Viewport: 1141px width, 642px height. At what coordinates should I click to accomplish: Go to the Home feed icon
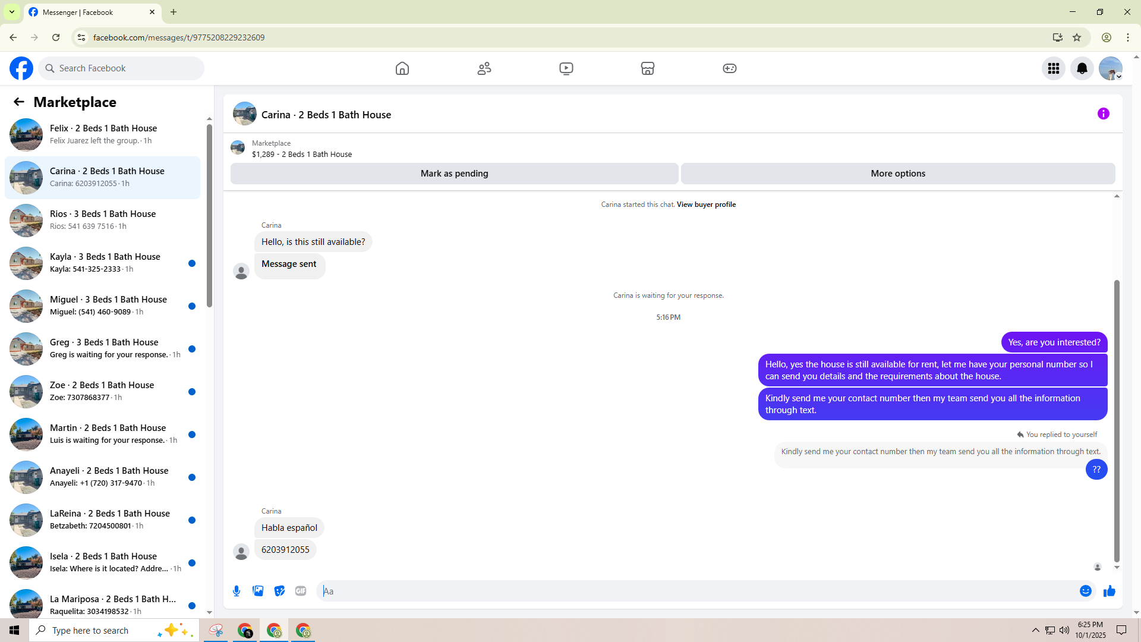coord(402,68)
